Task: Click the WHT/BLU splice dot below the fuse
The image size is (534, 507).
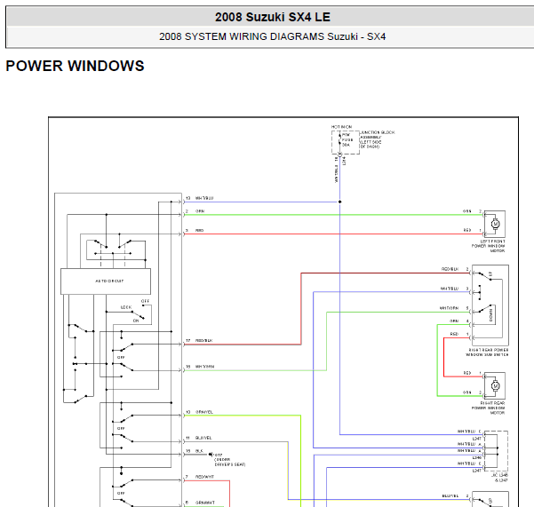Action: tap(339, 202)
